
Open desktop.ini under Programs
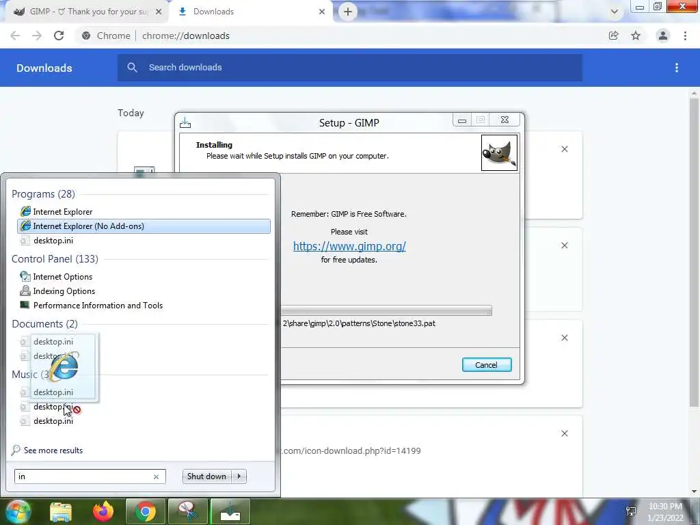[x=144, y=240]
